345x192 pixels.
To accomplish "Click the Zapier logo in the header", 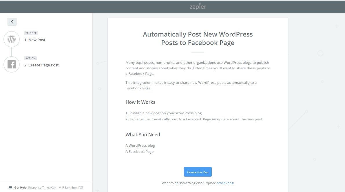I will 198,6.
